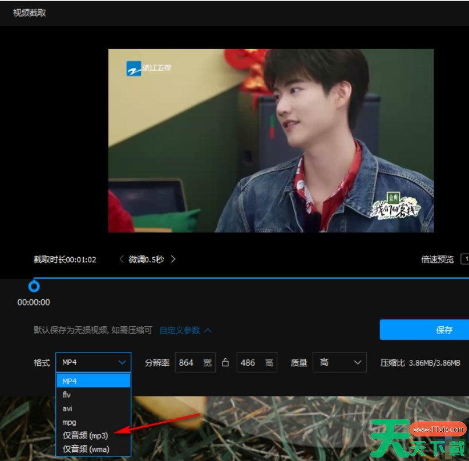Click the timeline slider handle at 00:00:00
Screen dimensions: 469x461
[34, 286]
